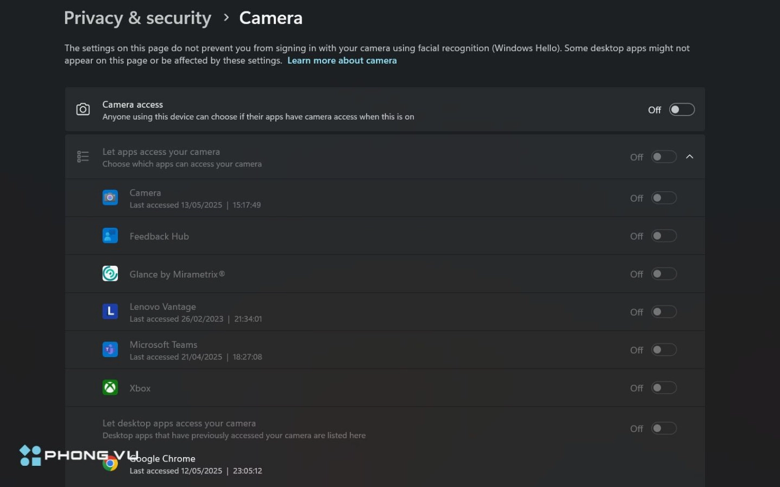Enable Let desktop apps access your camera
Image resolution: width=780 pixels, height=487 pixels.
tap(664, 429)
